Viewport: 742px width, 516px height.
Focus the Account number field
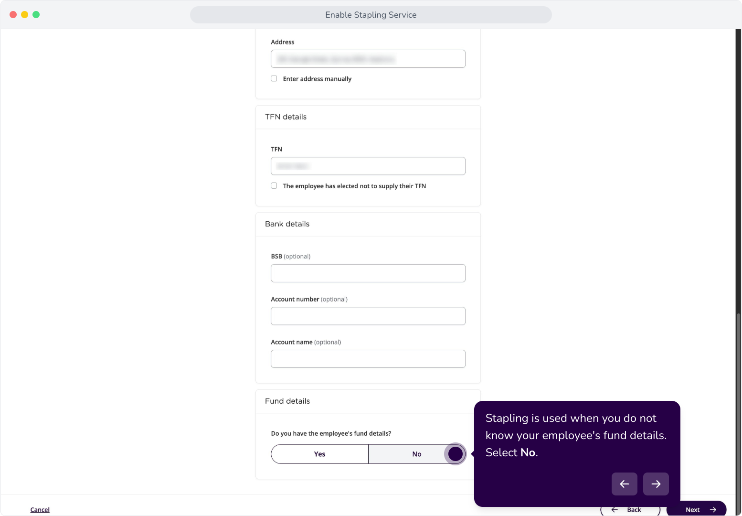368,316
